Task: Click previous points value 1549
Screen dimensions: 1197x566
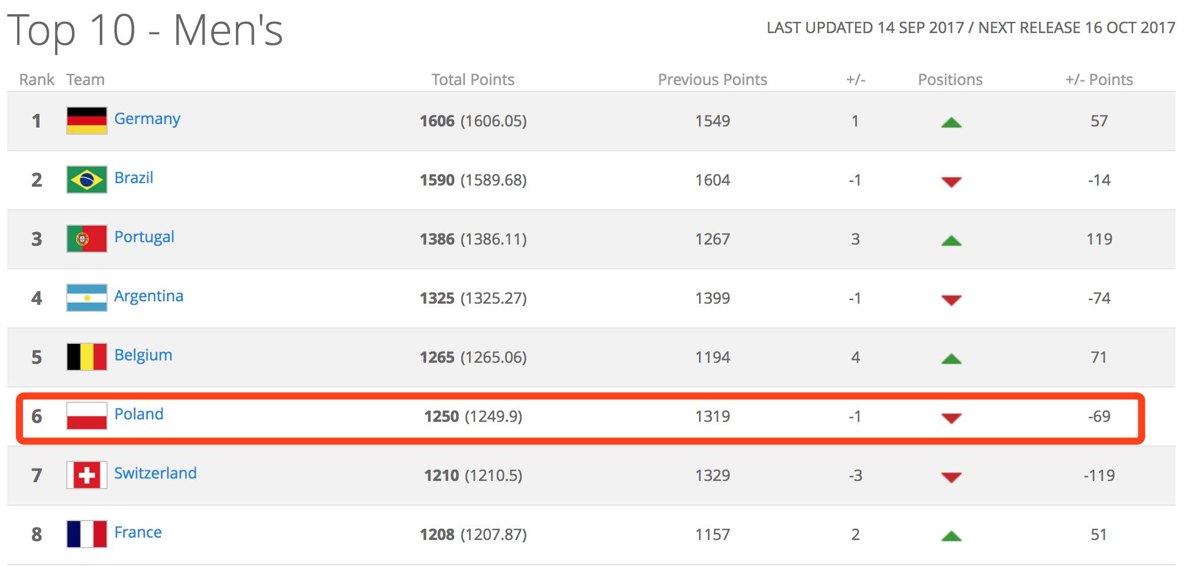Action: pos(713,121)
